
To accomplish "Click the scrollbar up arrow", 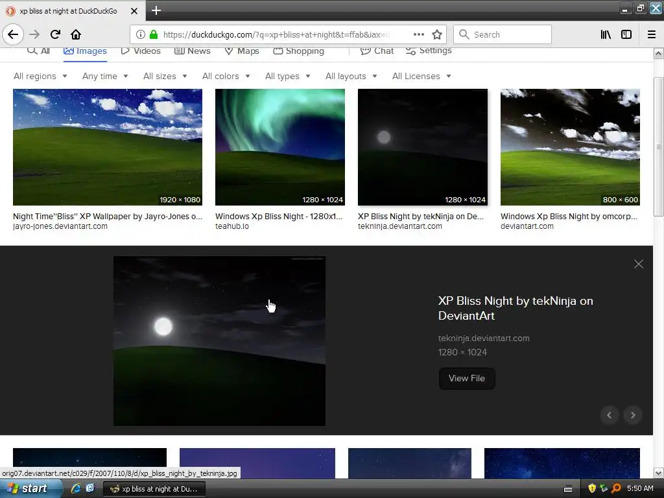I will 658,53.
